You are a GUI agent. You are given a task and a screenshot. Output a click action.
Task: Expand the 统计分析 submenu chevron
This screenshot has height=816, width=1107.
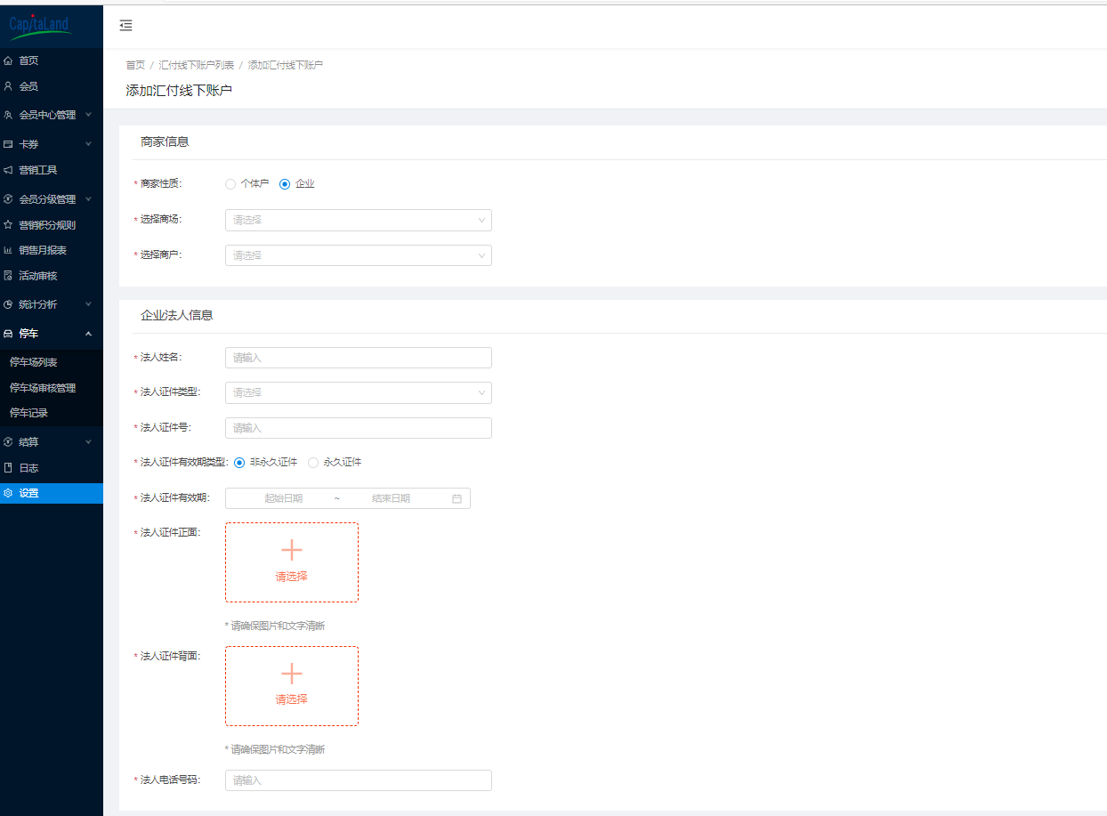[x=88, y=304]
